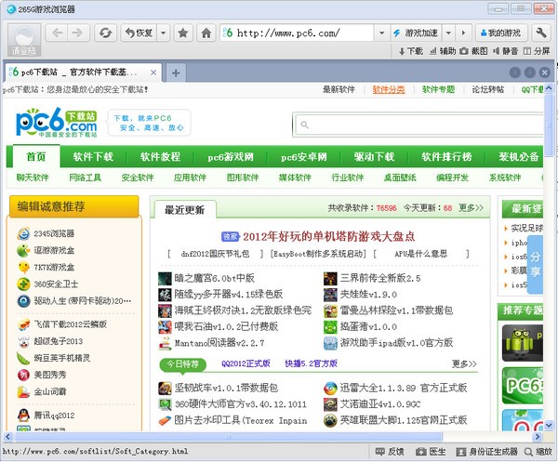Click the 360安全卫士 icon
This screenshot has width=558, height=462.
pos(23,284)
